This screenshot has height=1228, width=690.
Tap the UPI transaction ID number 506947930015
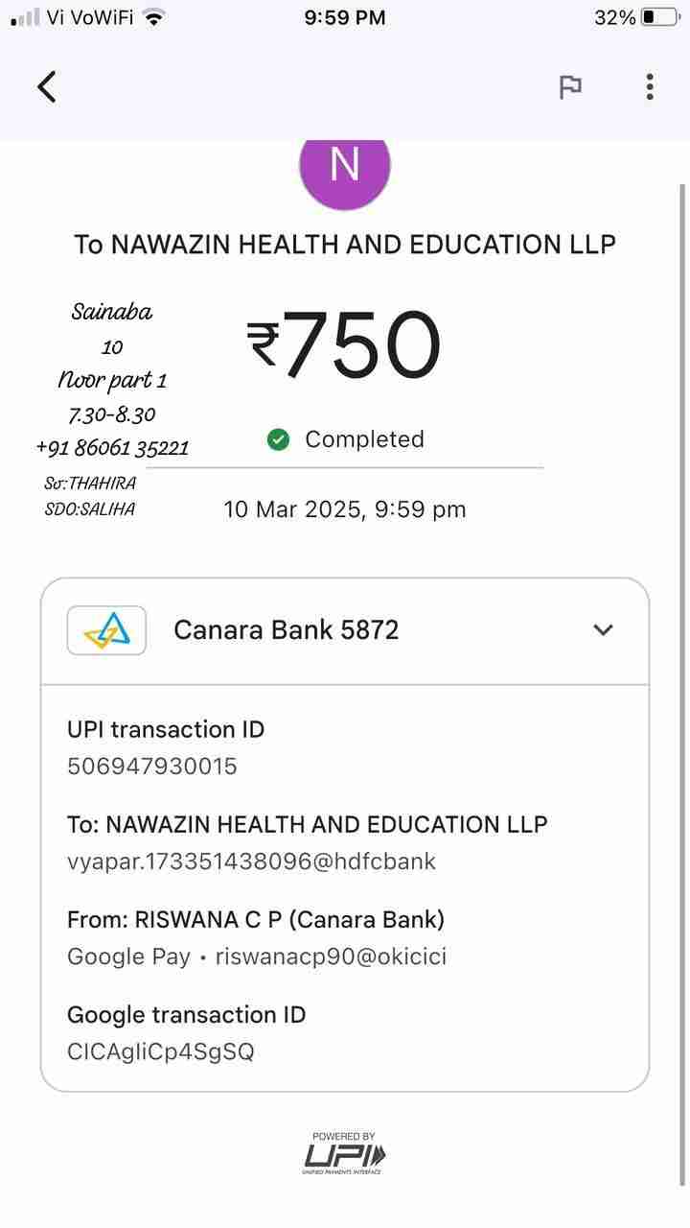pos(151,766)
